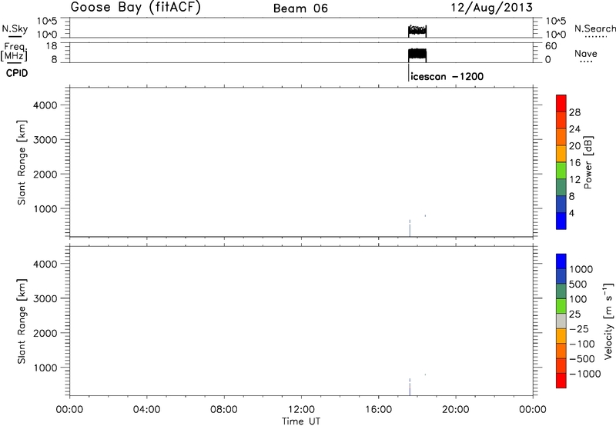Click the 12:00 time axis label
Viewport: 616px width, 426px height.
[x=301, y=410]
